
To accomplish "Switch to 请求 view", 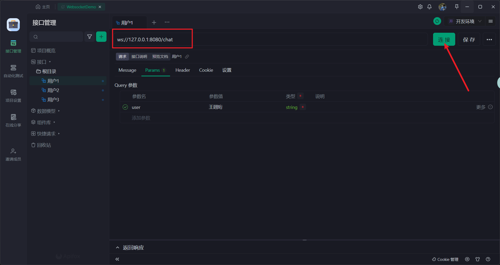I will (122, 57).
